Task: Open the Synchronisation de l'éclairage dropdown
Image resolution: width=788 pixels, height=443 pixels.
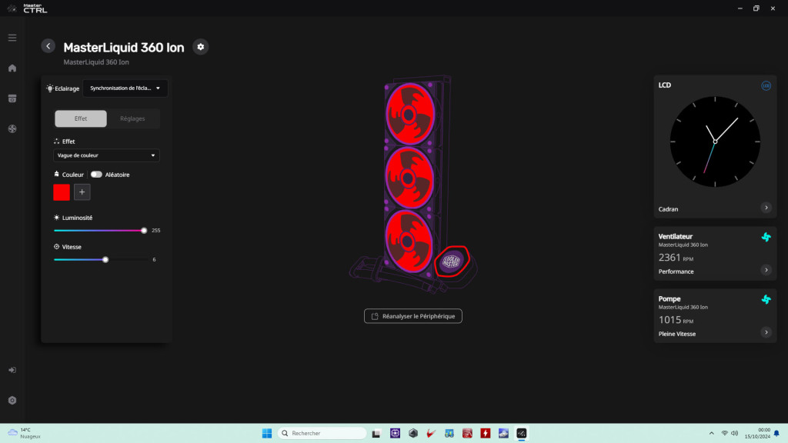Action: tap(125, 88)
